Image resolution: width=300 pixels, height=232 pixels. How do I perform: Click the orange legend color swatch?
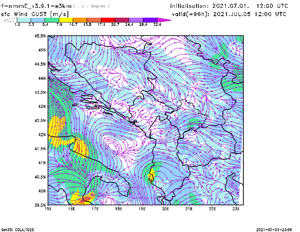click(x=80, y=20)
